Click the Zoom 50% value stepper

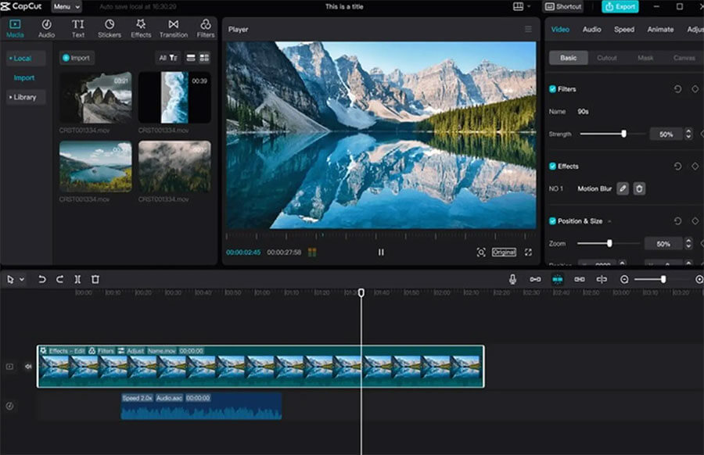(688, 243)
